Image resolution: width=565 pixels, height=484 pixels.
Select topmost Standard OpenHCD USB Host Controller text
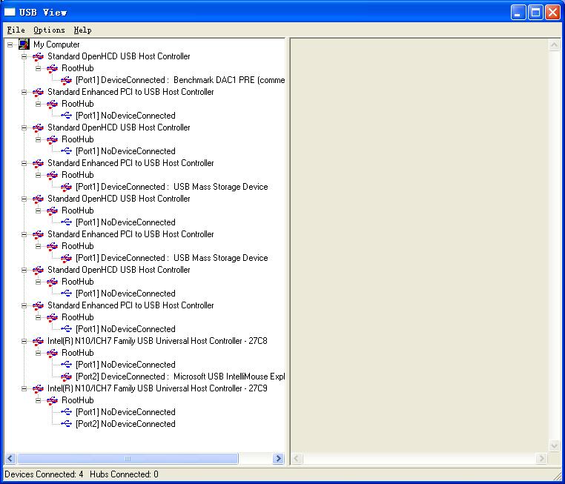[x=119, y=56]
